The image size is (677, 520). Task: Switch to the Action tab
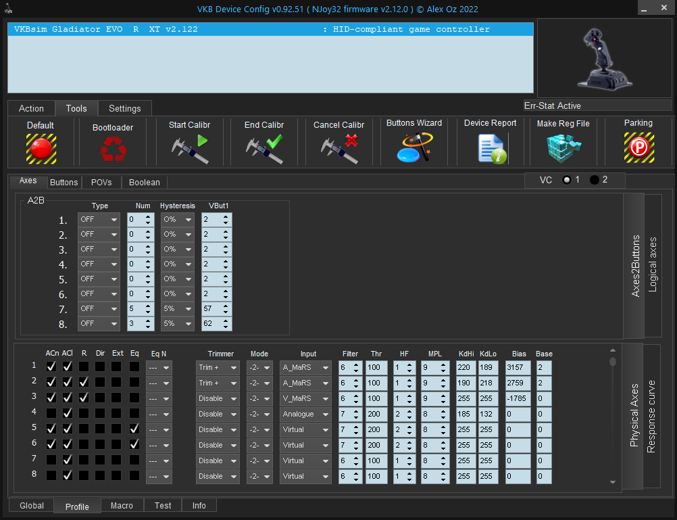click(31, 108)
